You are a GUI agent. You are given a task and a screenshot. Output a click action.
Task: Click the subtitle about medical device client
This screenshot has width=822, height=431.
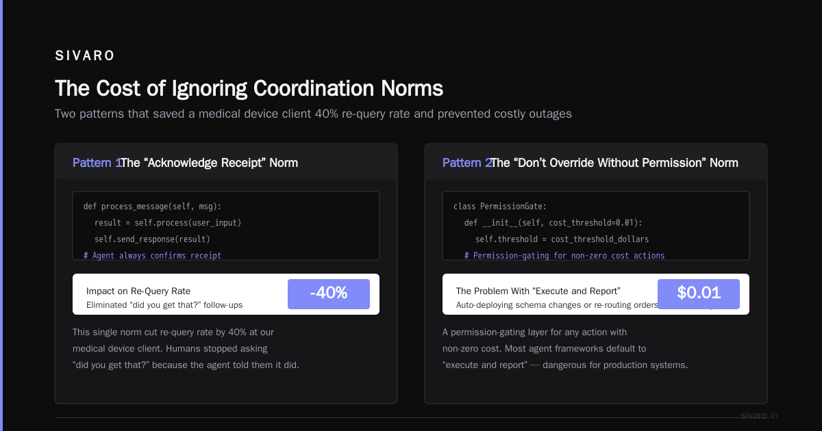point(313,114)
